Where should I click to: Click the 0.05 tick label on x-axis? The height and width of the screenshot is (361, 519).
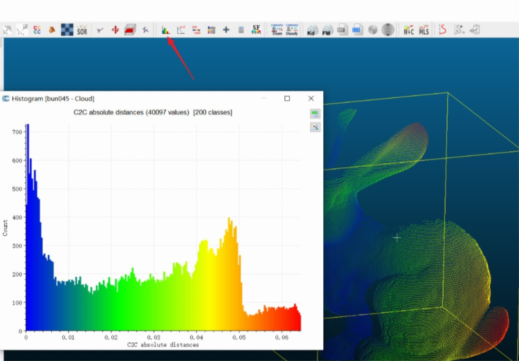pos(239,337)
